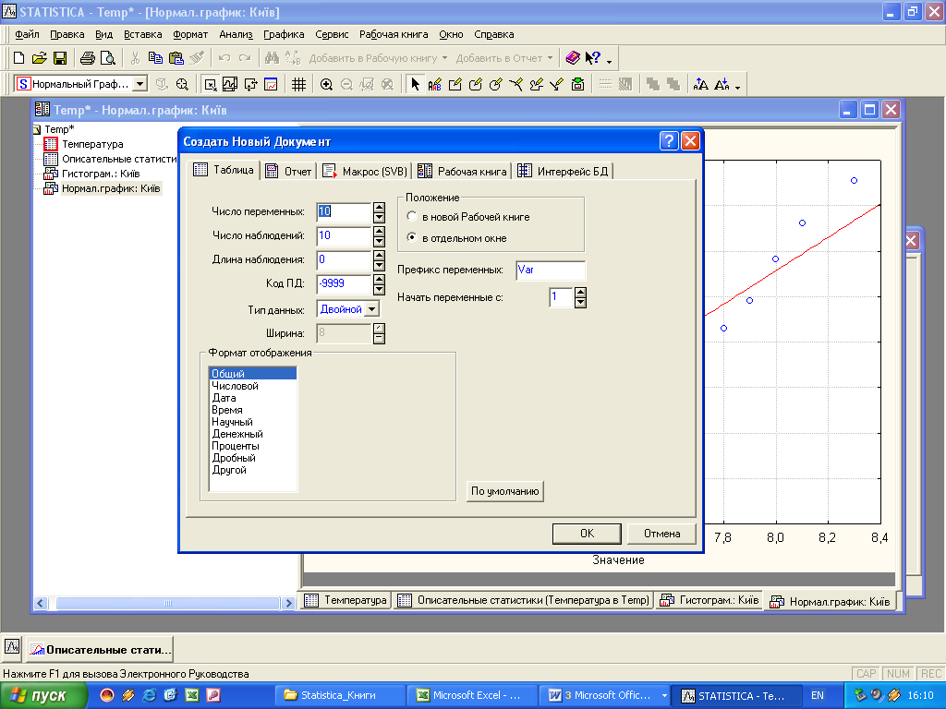Click the Copy icon in toolbar

point(155,58)
